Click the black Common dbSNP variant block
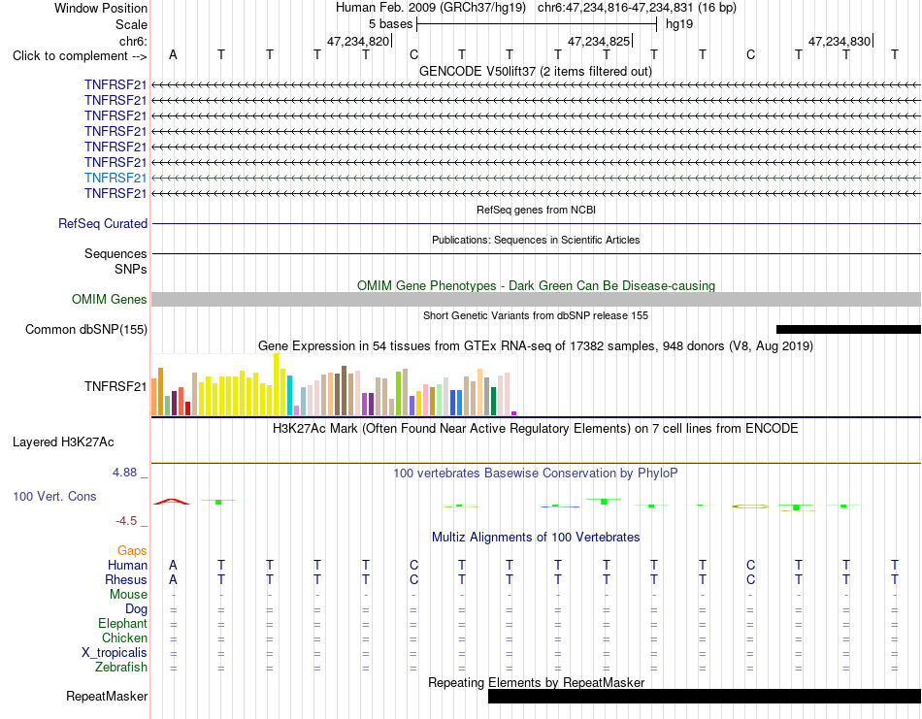The height and width of the screenshot is (719, 922). (x=848, y=329)
